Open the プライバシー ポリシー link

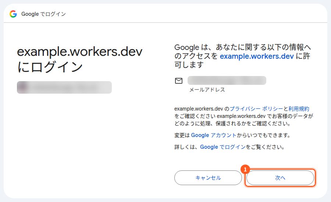point(256,109)
